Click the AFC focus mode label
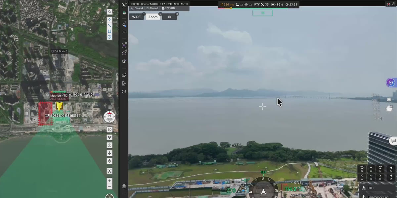 click(x=176, y=4)
